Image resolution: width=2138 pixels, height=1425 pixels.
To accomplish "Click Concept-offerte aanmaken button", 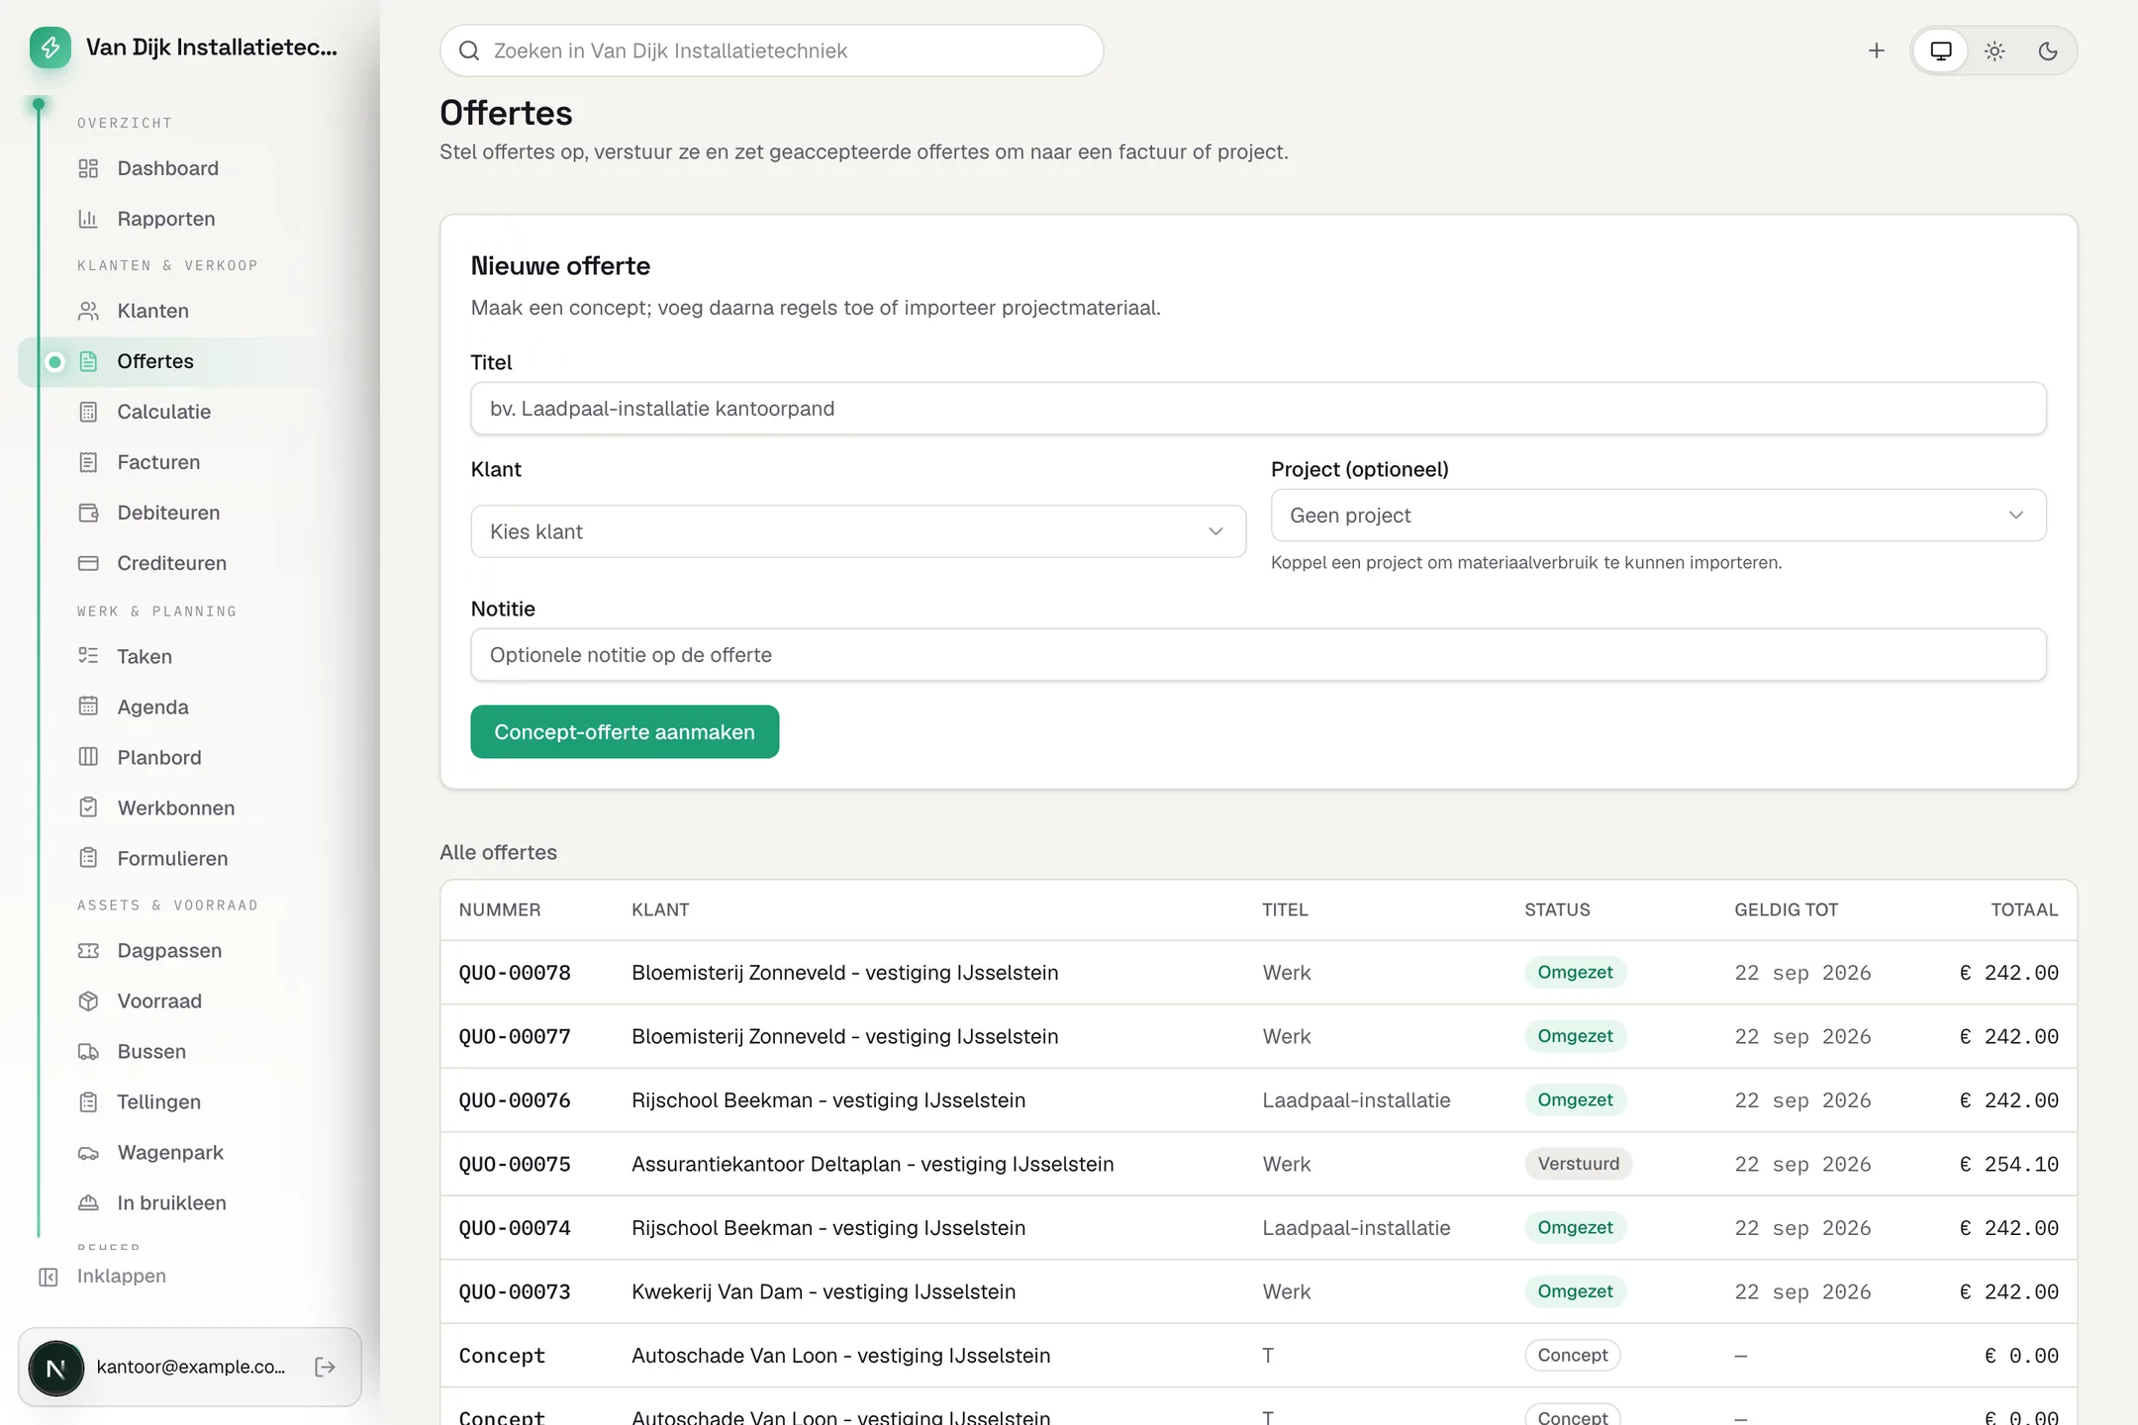I will point(625,731).
